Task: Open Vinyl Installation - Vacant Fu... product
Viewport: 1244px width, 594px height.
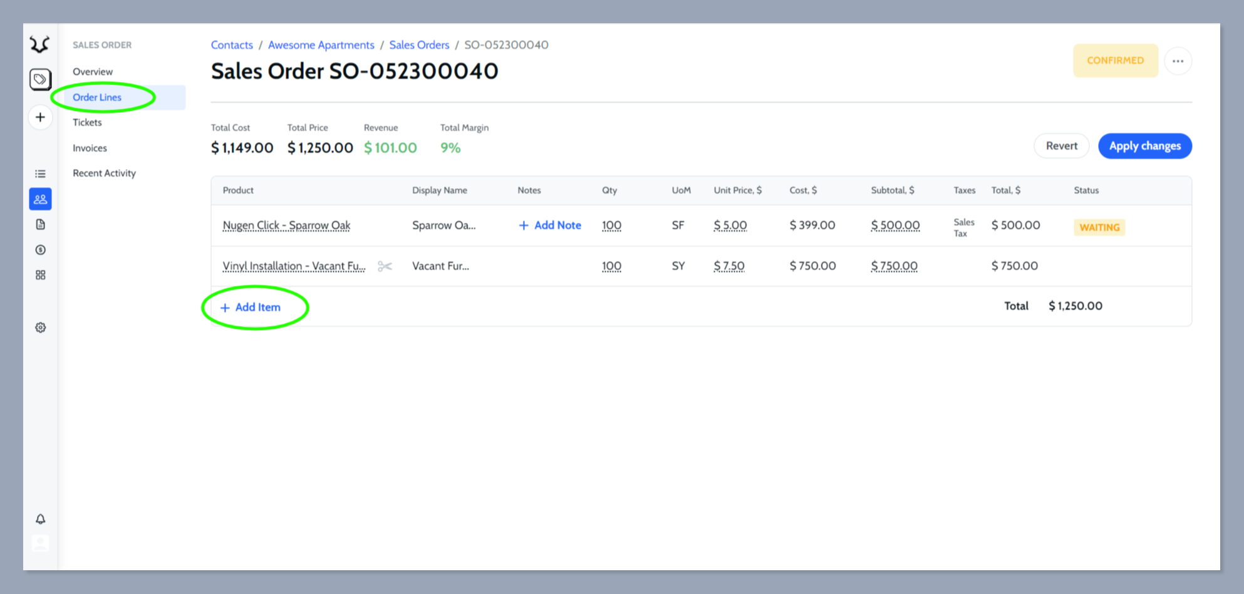Action: tap(294, 266)
